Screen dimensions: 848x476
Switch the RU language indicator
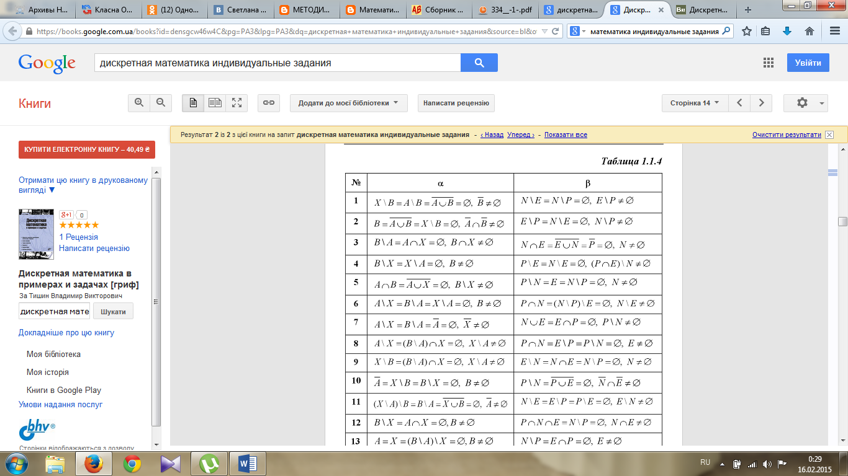tap(705, 462)
